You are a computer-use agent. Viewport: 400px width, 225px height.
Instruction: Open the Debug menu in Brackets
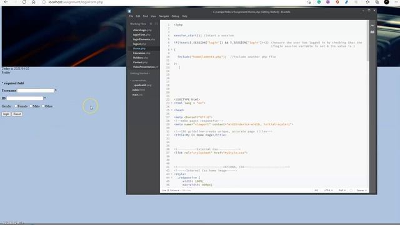(x=175, y=16)
